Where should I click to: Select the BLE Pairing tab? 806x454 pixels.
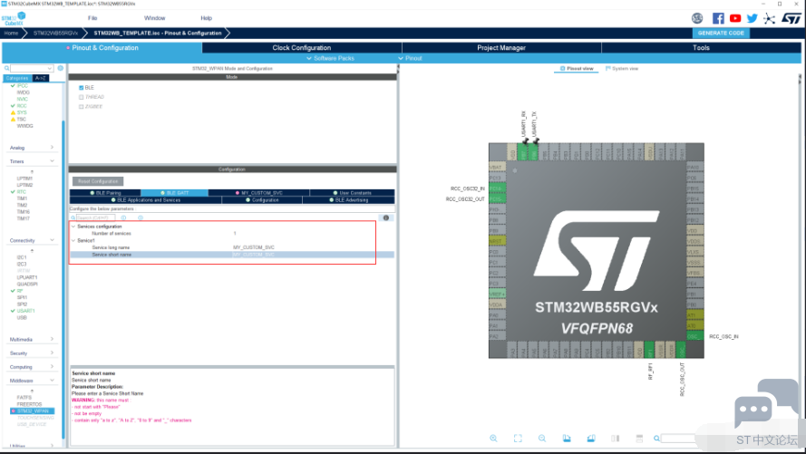click(x=105, y=193)
